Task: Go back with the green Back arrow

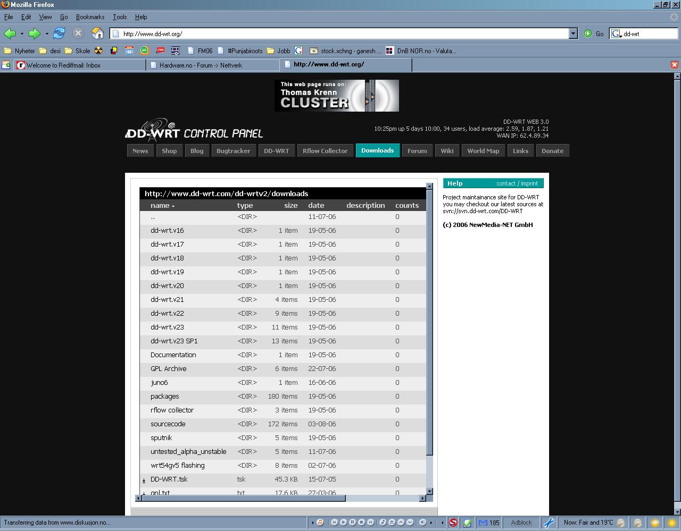Action: (10, 33)
